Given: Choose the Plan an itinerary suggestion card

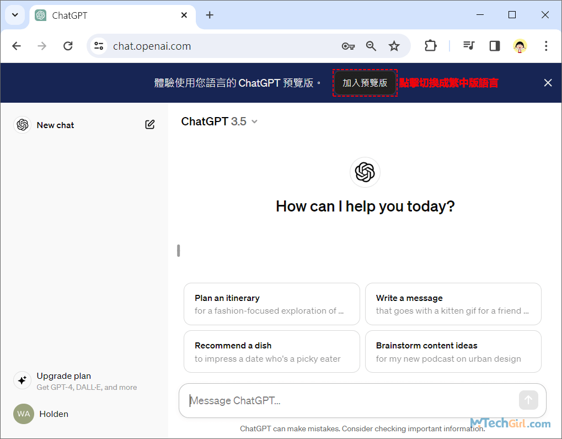Looking at the screenshot, I should pos(271,304).
